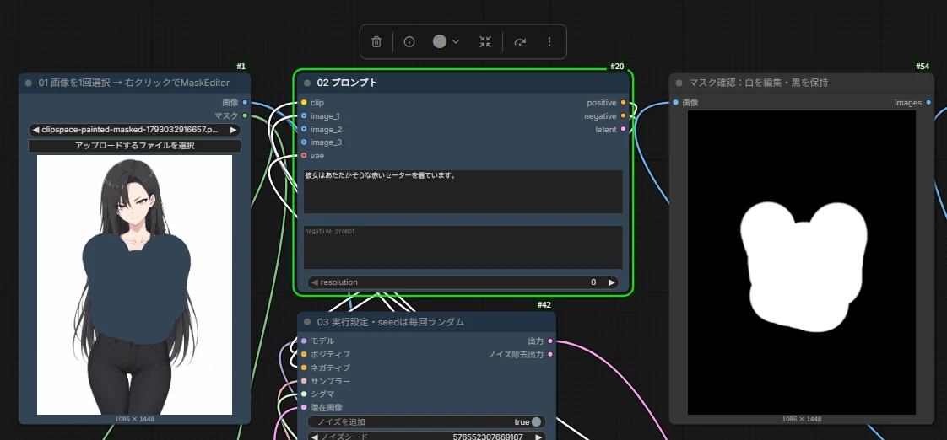
Task: Click the clip input port on the prompt node
Action: pos(304,103)
